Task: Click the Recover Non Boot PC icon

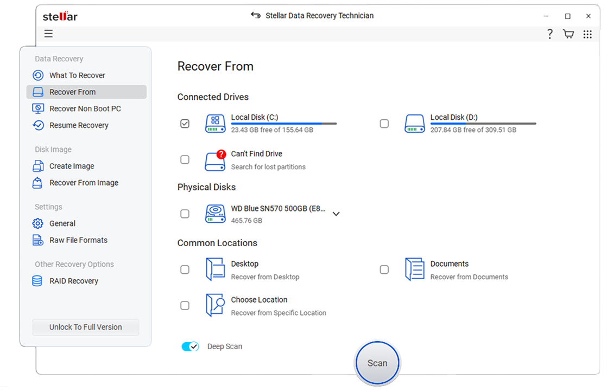Action: (38, 108)
